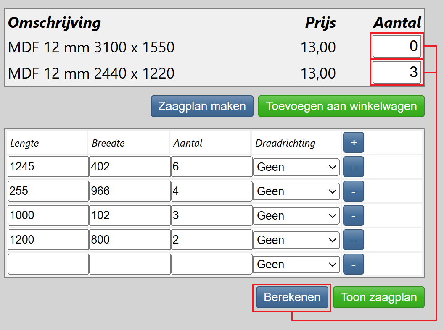
Task: Open Draadrichting dropdown for the 1245 row
Action: coord(296,167)
